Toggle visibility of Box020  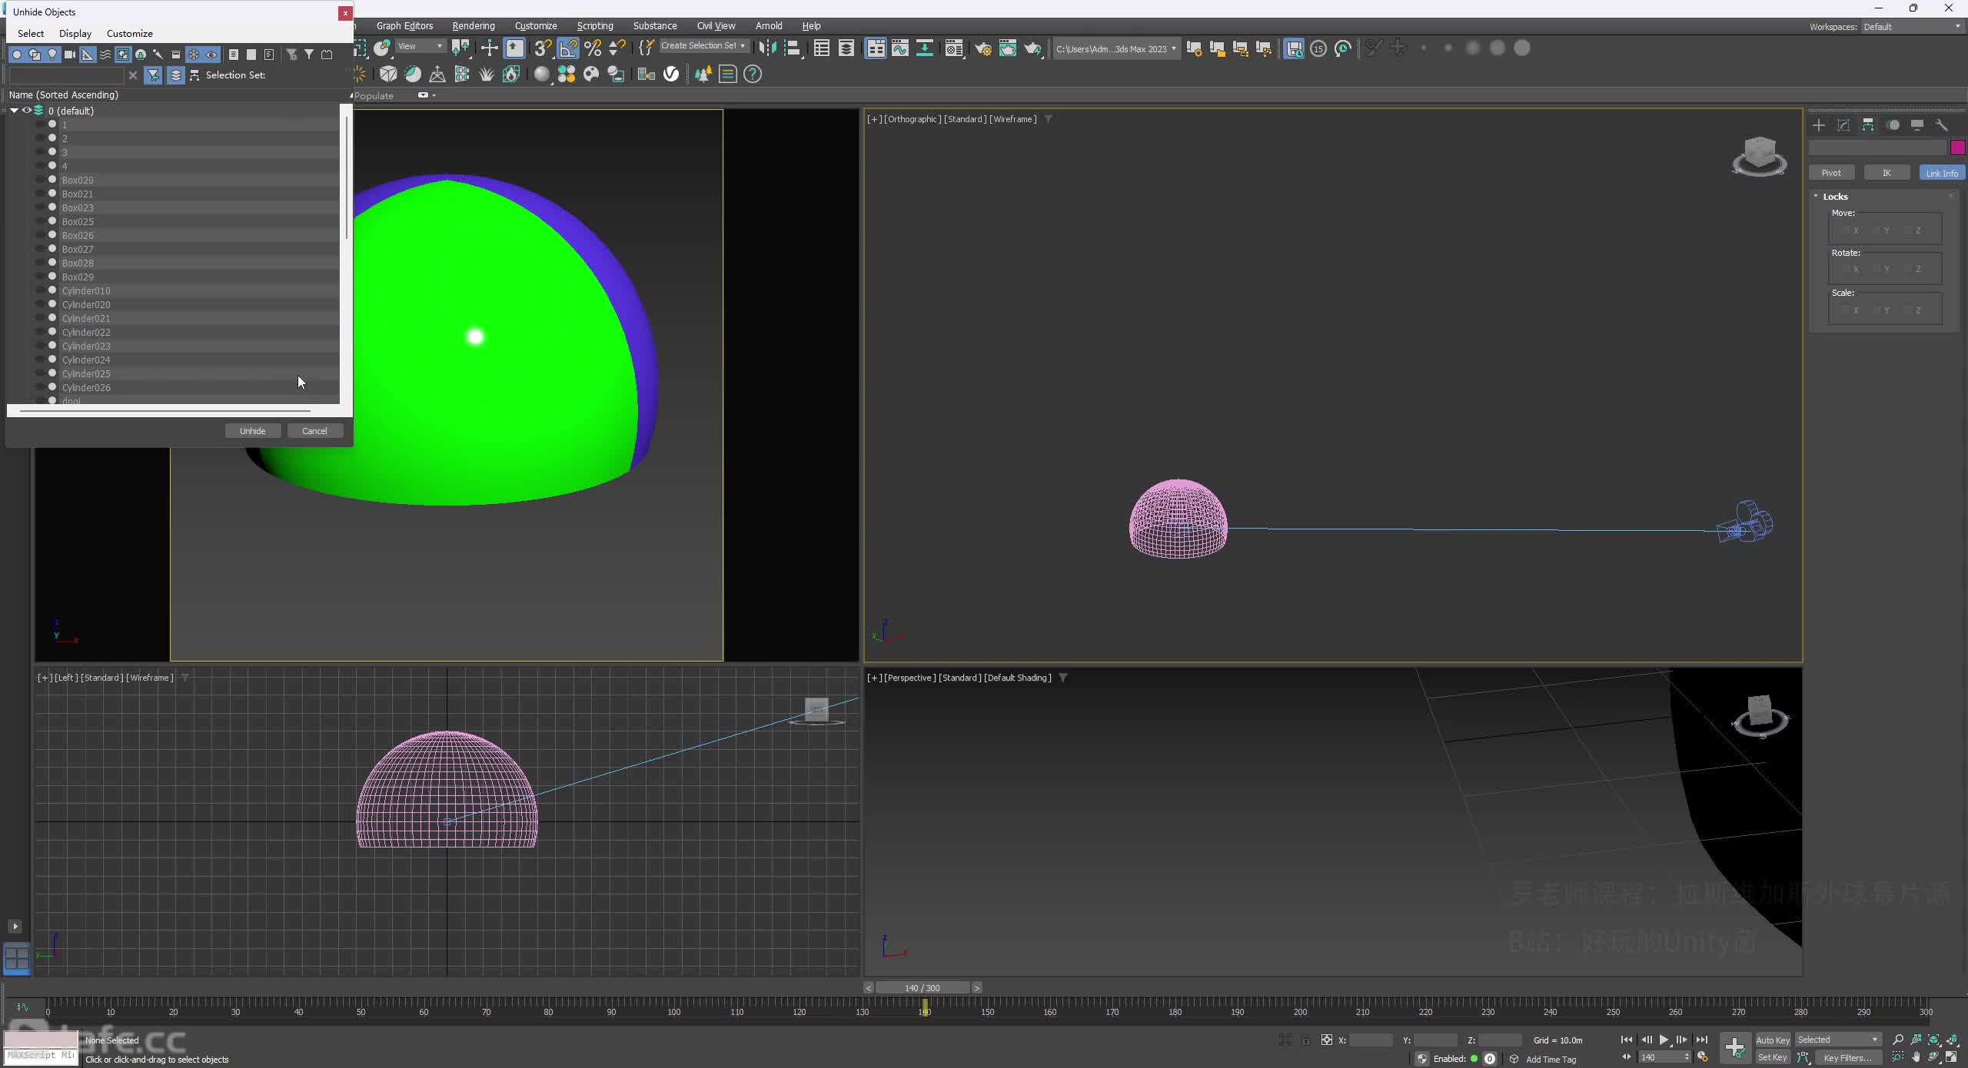pos(52,179)
